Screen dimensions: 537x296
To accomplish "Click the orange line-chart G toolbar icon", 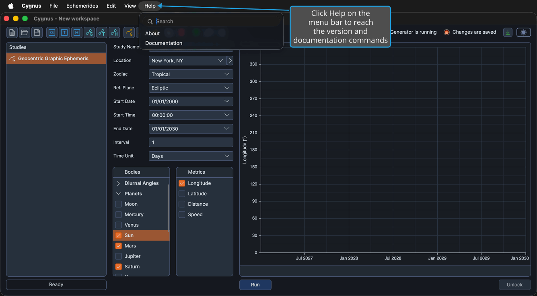I will pyautogui.click(x=129, y=32).
